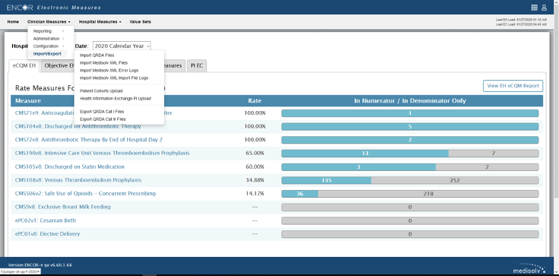Click the Medisolv logo in footer
The width and height of the screenshot is (559, 276).
point(529,268)
